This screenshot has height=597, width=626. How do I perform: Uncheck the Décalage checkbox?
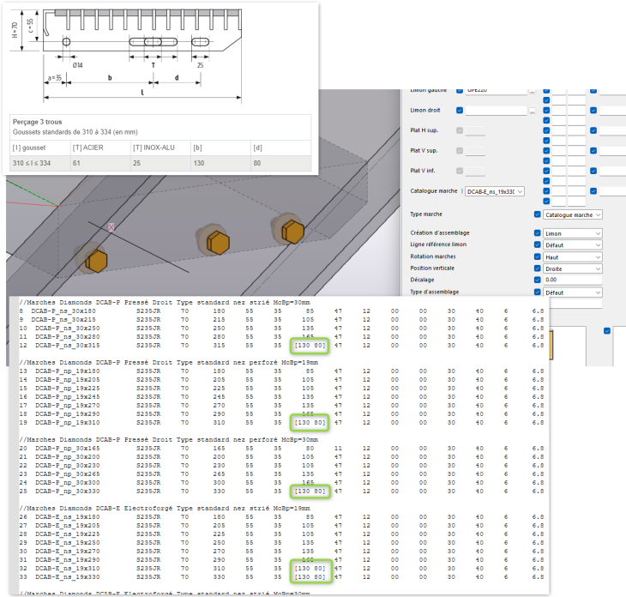tap(538, 280)
